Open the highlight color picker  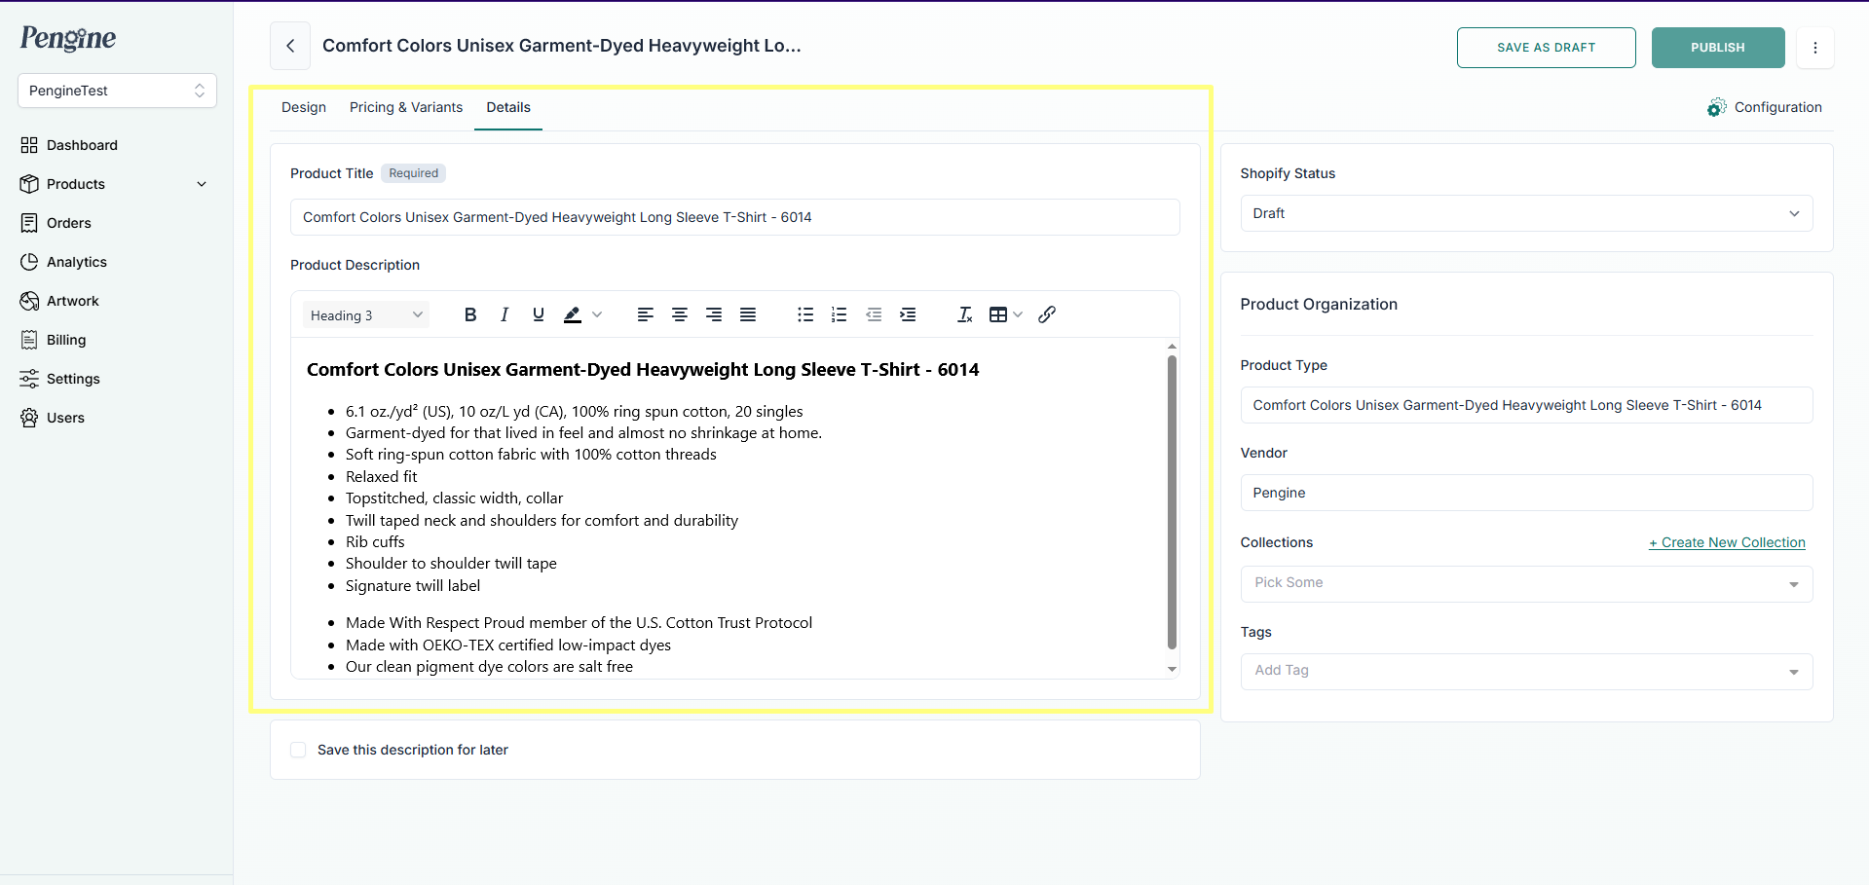tap(597, 314)
